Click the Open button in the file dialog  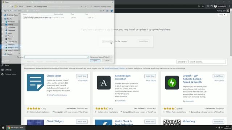coord(95,61)
